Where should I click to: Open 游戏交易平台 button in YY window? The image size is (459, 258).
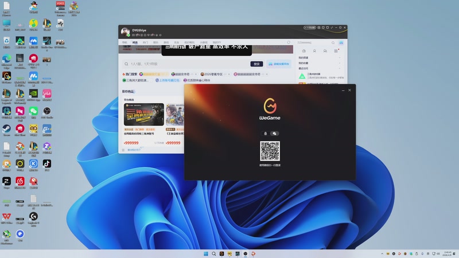coord(279,64)
